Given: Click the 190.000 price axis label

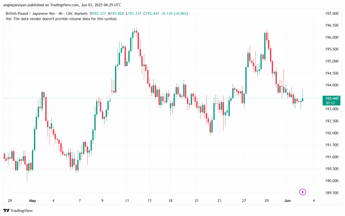Looking at the screenshot, I should tap(332, 181).
